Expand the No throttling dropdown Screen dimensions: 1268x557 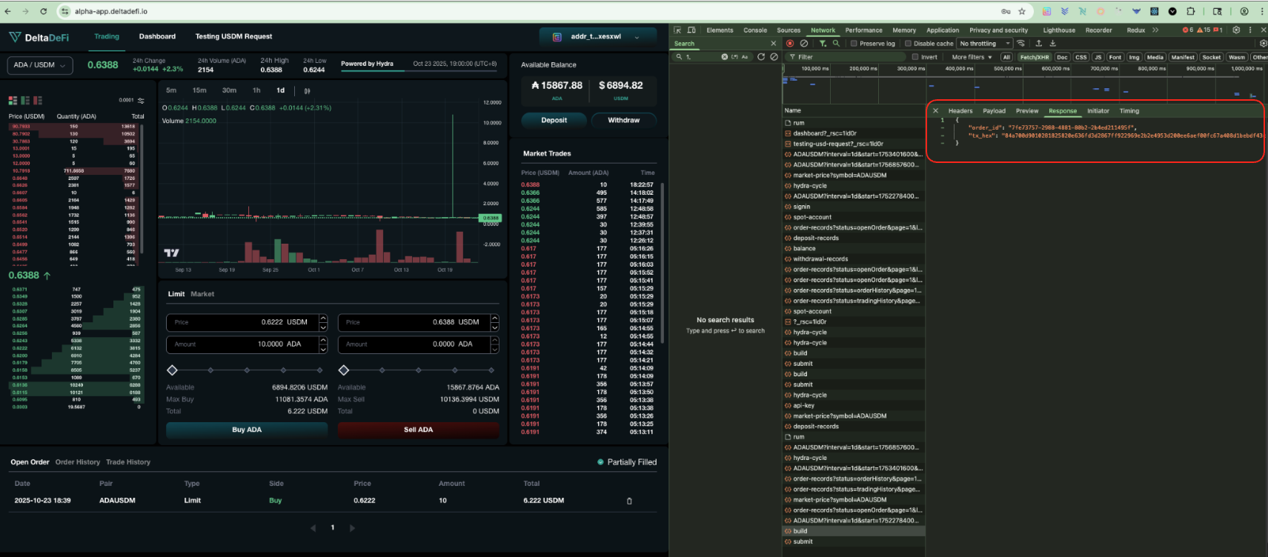984,44
